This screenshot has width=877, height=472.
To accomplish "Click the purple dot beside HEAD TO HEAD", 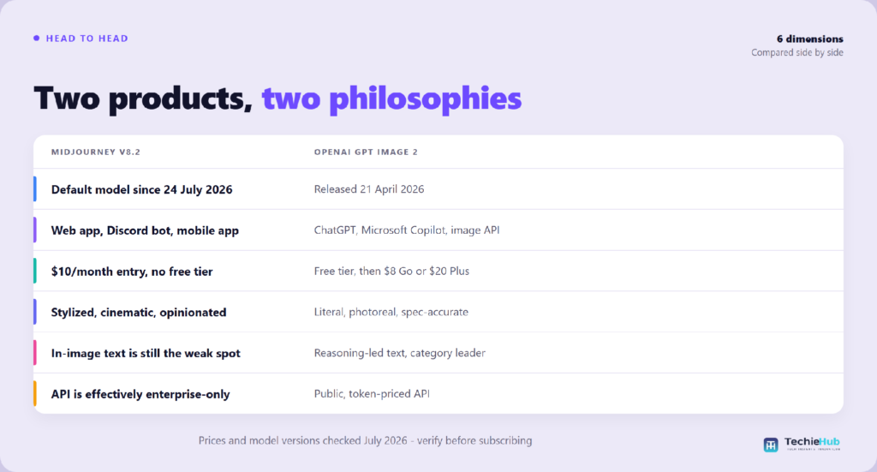I will coord(36,38).
